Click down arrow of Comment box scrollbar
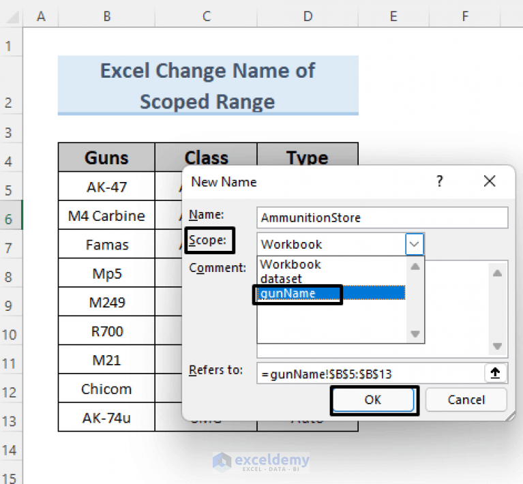The width and height of the screenshot is (523, 484). tap(497, 346)
